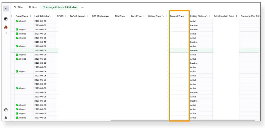
Task: Click the lock icon on the Listing Status header
Action: pos(206,16)
